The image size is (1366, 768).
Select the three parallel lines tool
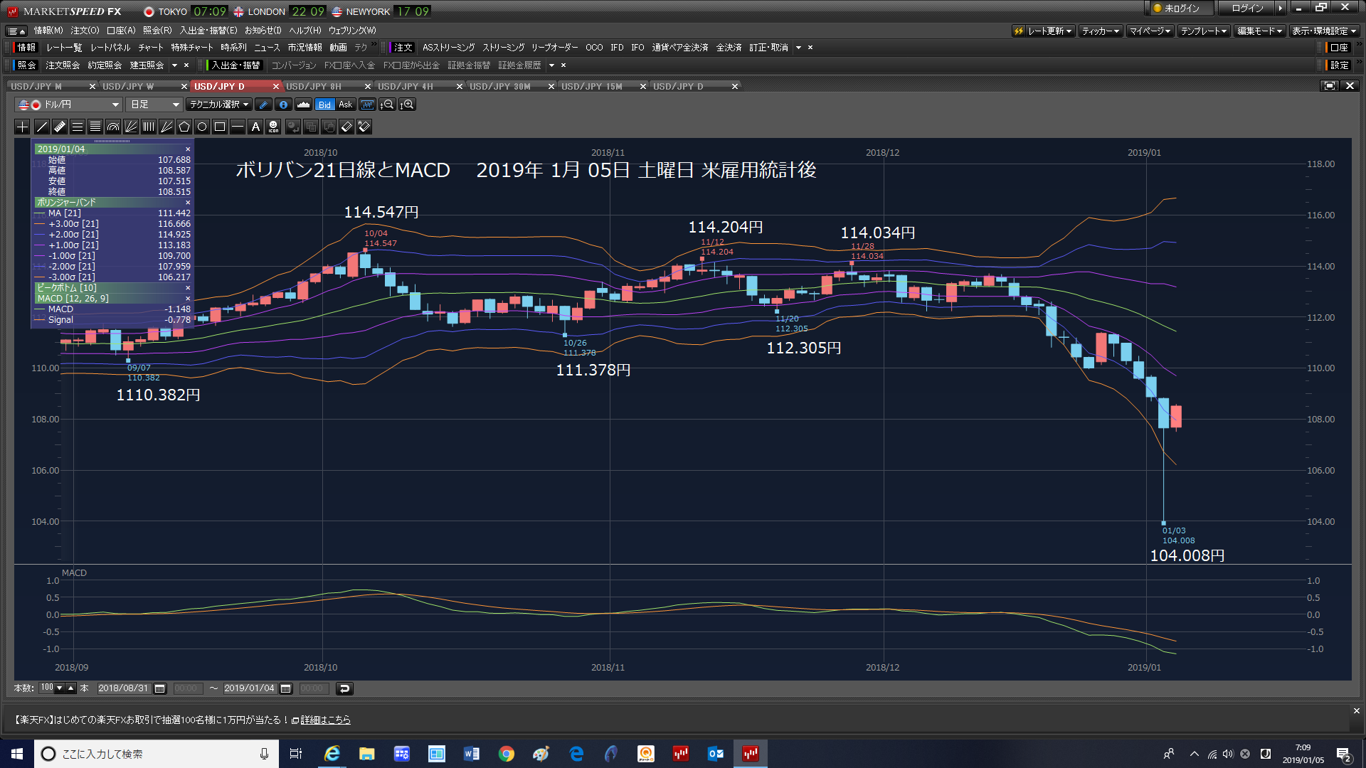78,127
